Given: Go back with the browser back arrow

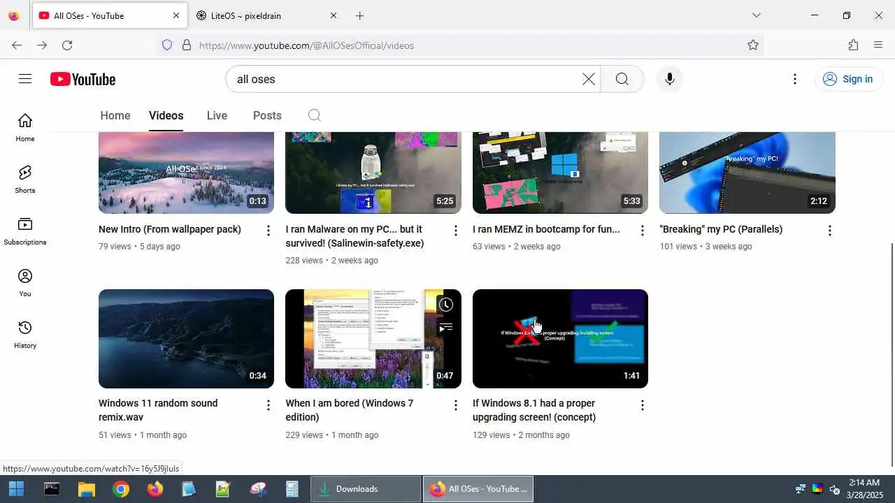Looking at the screenshot, I should pyautogui.click(x=17, y=45).
